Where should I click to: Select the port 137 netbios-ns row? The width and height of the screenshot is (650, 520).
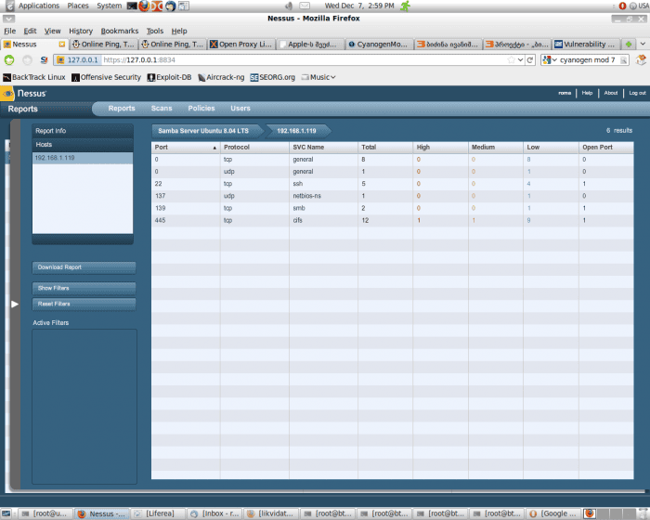coord(392,196)
